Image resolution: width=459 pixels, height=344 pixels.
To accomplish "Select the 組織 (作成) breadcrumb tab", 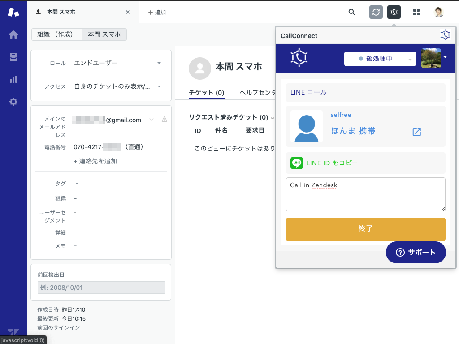I will pyautogui.click(x=57, y=34).
